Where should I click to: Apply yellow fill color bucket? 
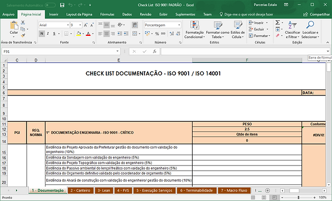tap(79, 34)
